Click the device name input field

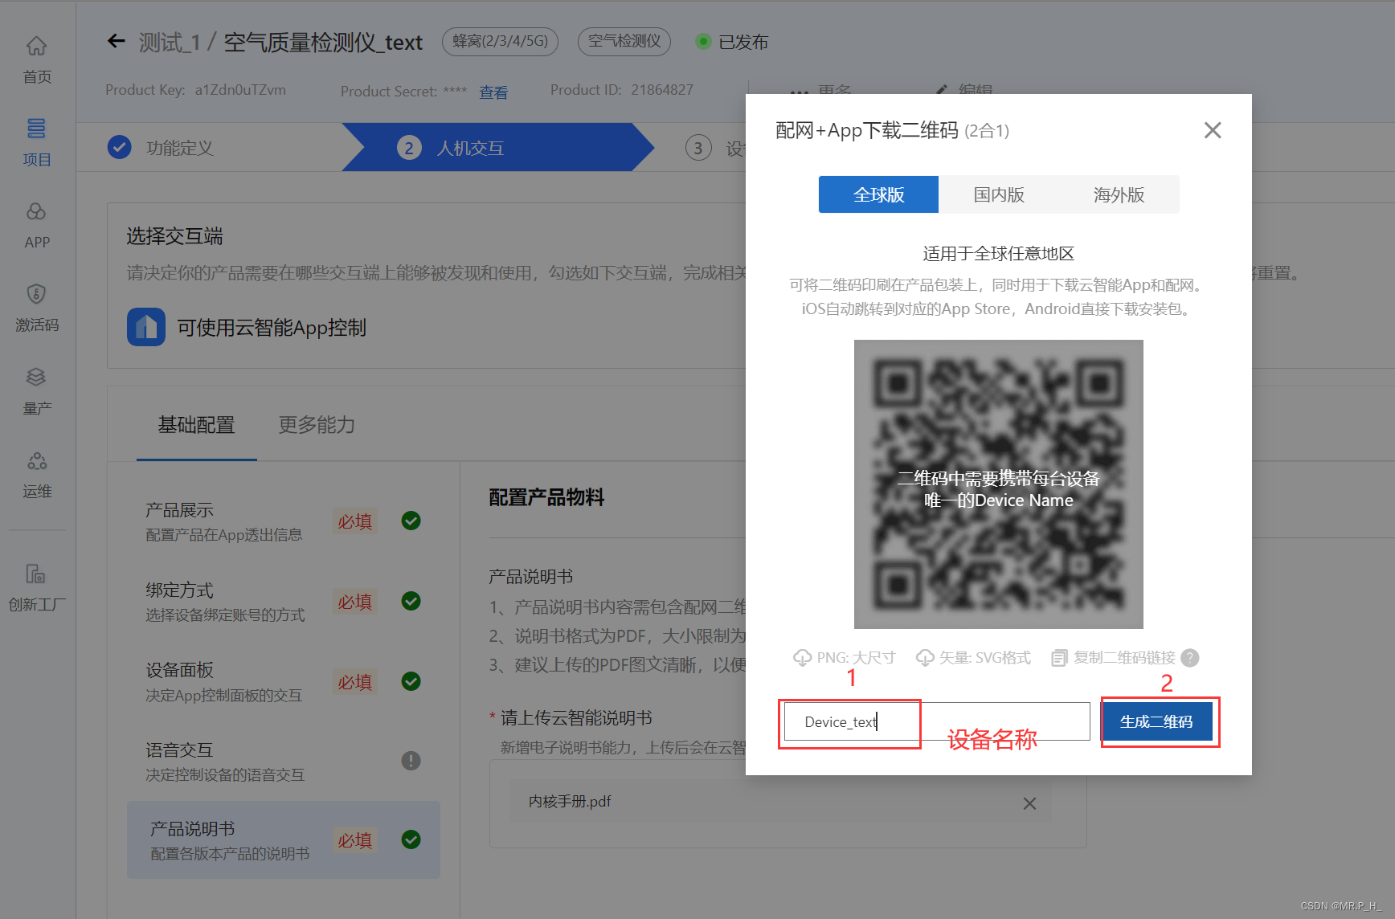936,721
